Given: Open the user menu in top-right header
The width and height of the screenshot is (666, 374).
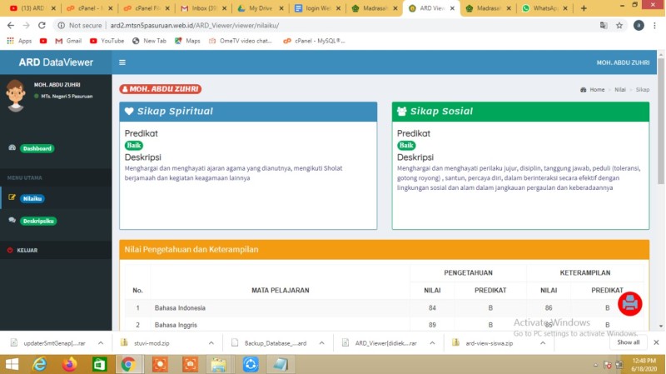Looking at the screenshot, I should pos(621,62).
